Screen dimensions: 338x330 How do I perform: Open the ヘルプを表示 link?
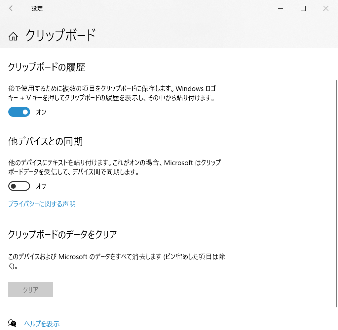pyautogui.click(x=42, y=324)
